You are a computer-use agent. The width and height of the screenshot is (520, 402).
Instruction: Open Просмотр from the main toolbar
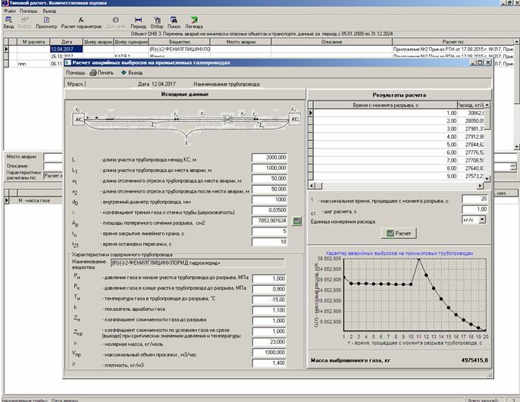tap(47, 20)
